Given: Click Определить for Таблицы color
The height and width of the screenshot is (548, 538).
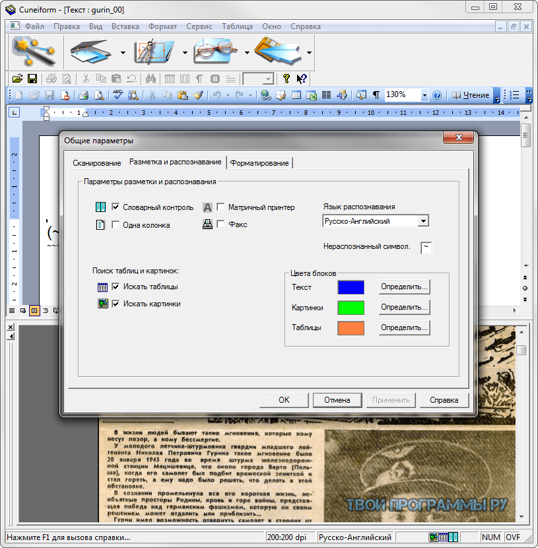Looking at the screenshot, I should click(x=404, y=328).
